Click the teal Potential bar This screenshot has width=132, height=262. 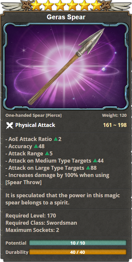(x=78, y=243)
